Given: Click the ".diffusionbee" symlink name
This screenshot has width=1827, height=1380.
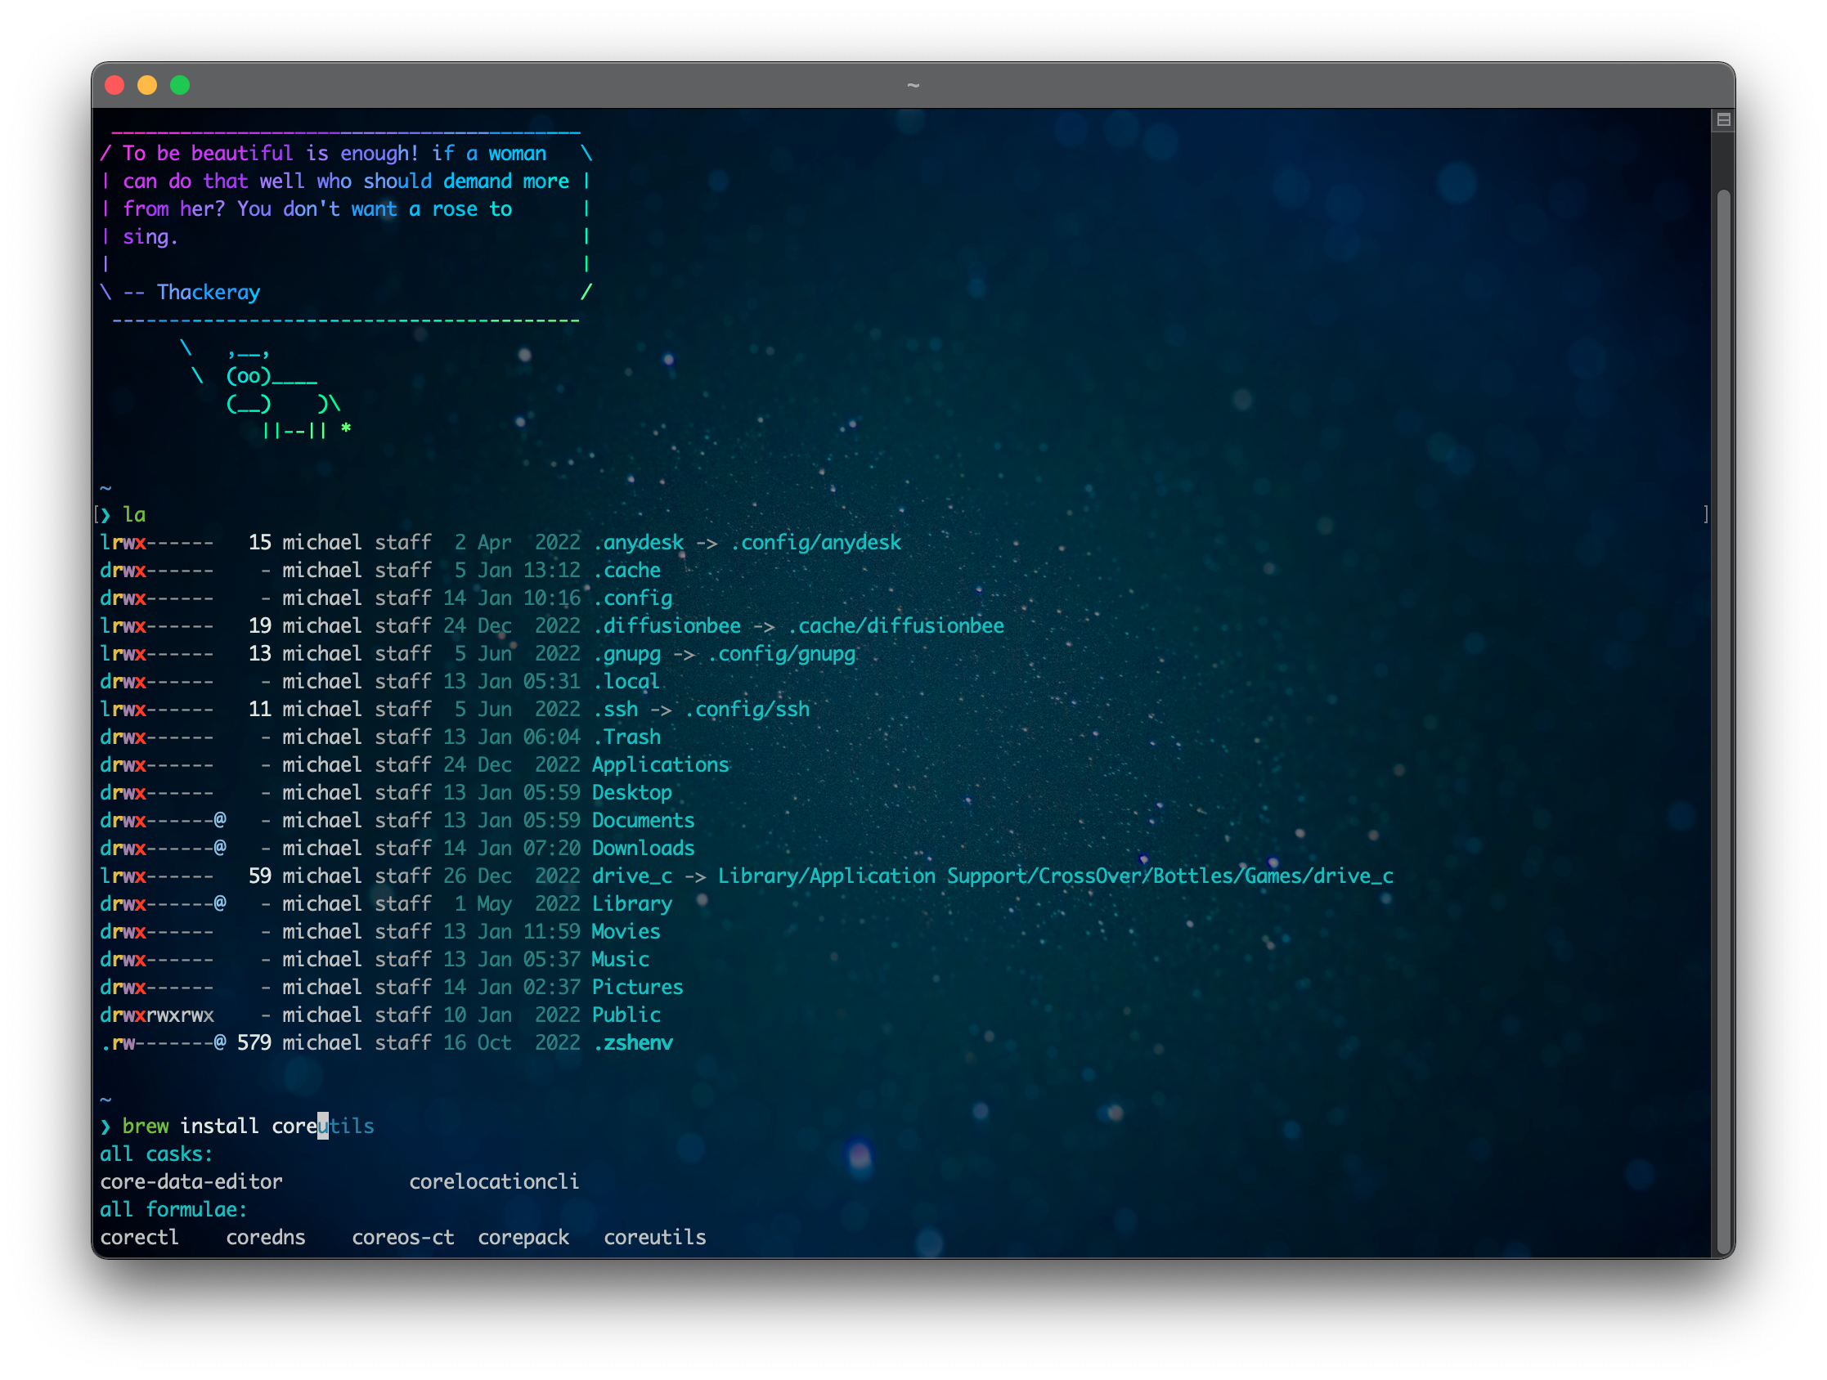Looking at the screenshot, I should click(x=667, y=626).
